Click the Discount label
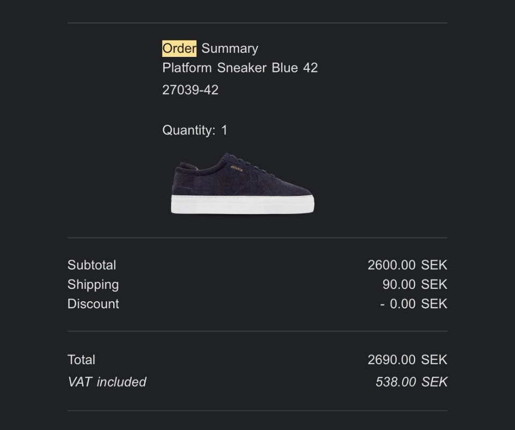This screenshot has height=430, width=515. tap(93, 304)
